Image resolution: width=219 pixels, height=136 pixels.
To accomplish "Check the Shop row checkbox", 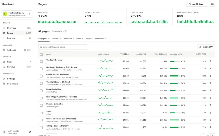I will (x=41, y=113).
